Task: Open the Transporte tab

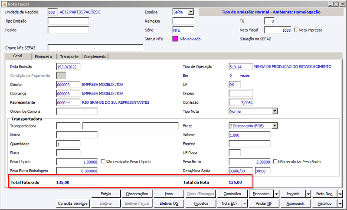Action: coord(69,57)
